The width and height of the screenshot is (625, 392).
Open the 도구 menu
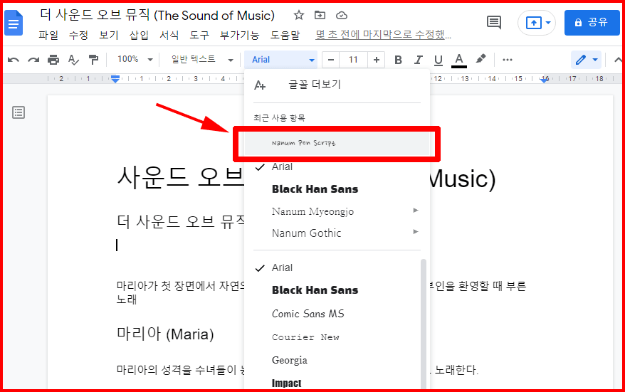[199, 35]
